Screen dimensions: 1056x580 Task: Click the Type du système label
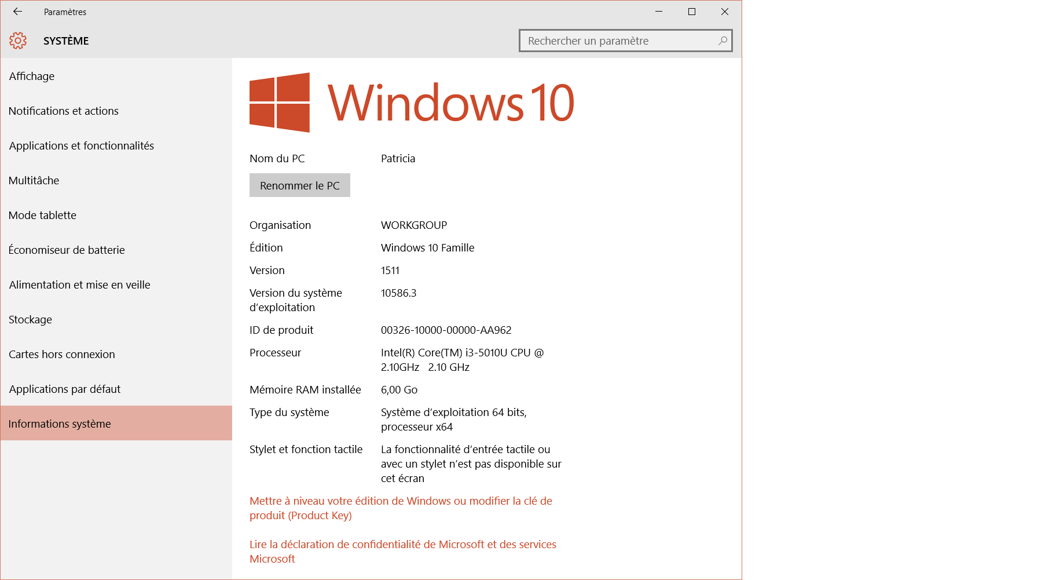coord(289,412)
